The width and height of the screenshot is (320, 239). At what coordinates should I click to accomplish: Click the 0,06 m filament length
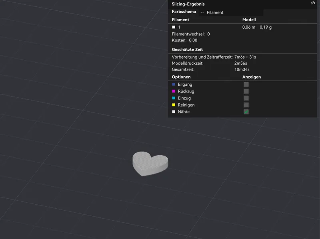click(x=248, y=27)
